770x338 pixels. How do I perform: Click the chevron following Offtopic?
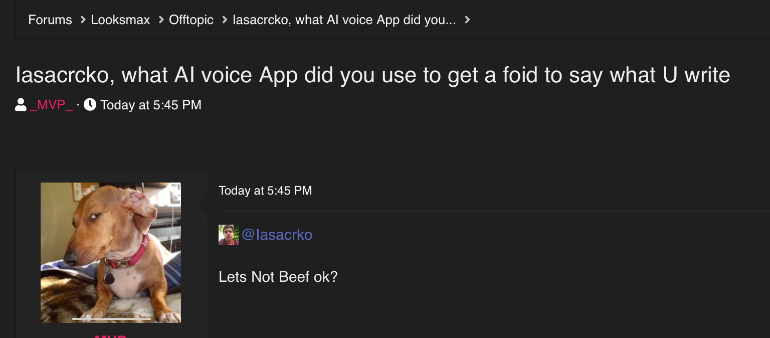point(225,20)
